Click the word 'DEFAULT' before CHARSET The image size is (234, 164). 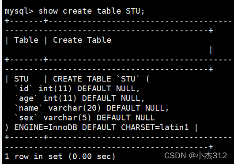(99, 127)
